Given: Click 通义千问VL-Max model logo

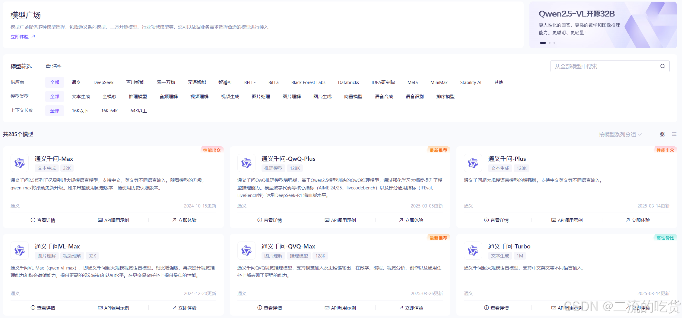Looking at the screenshot, I should [20, 251].
